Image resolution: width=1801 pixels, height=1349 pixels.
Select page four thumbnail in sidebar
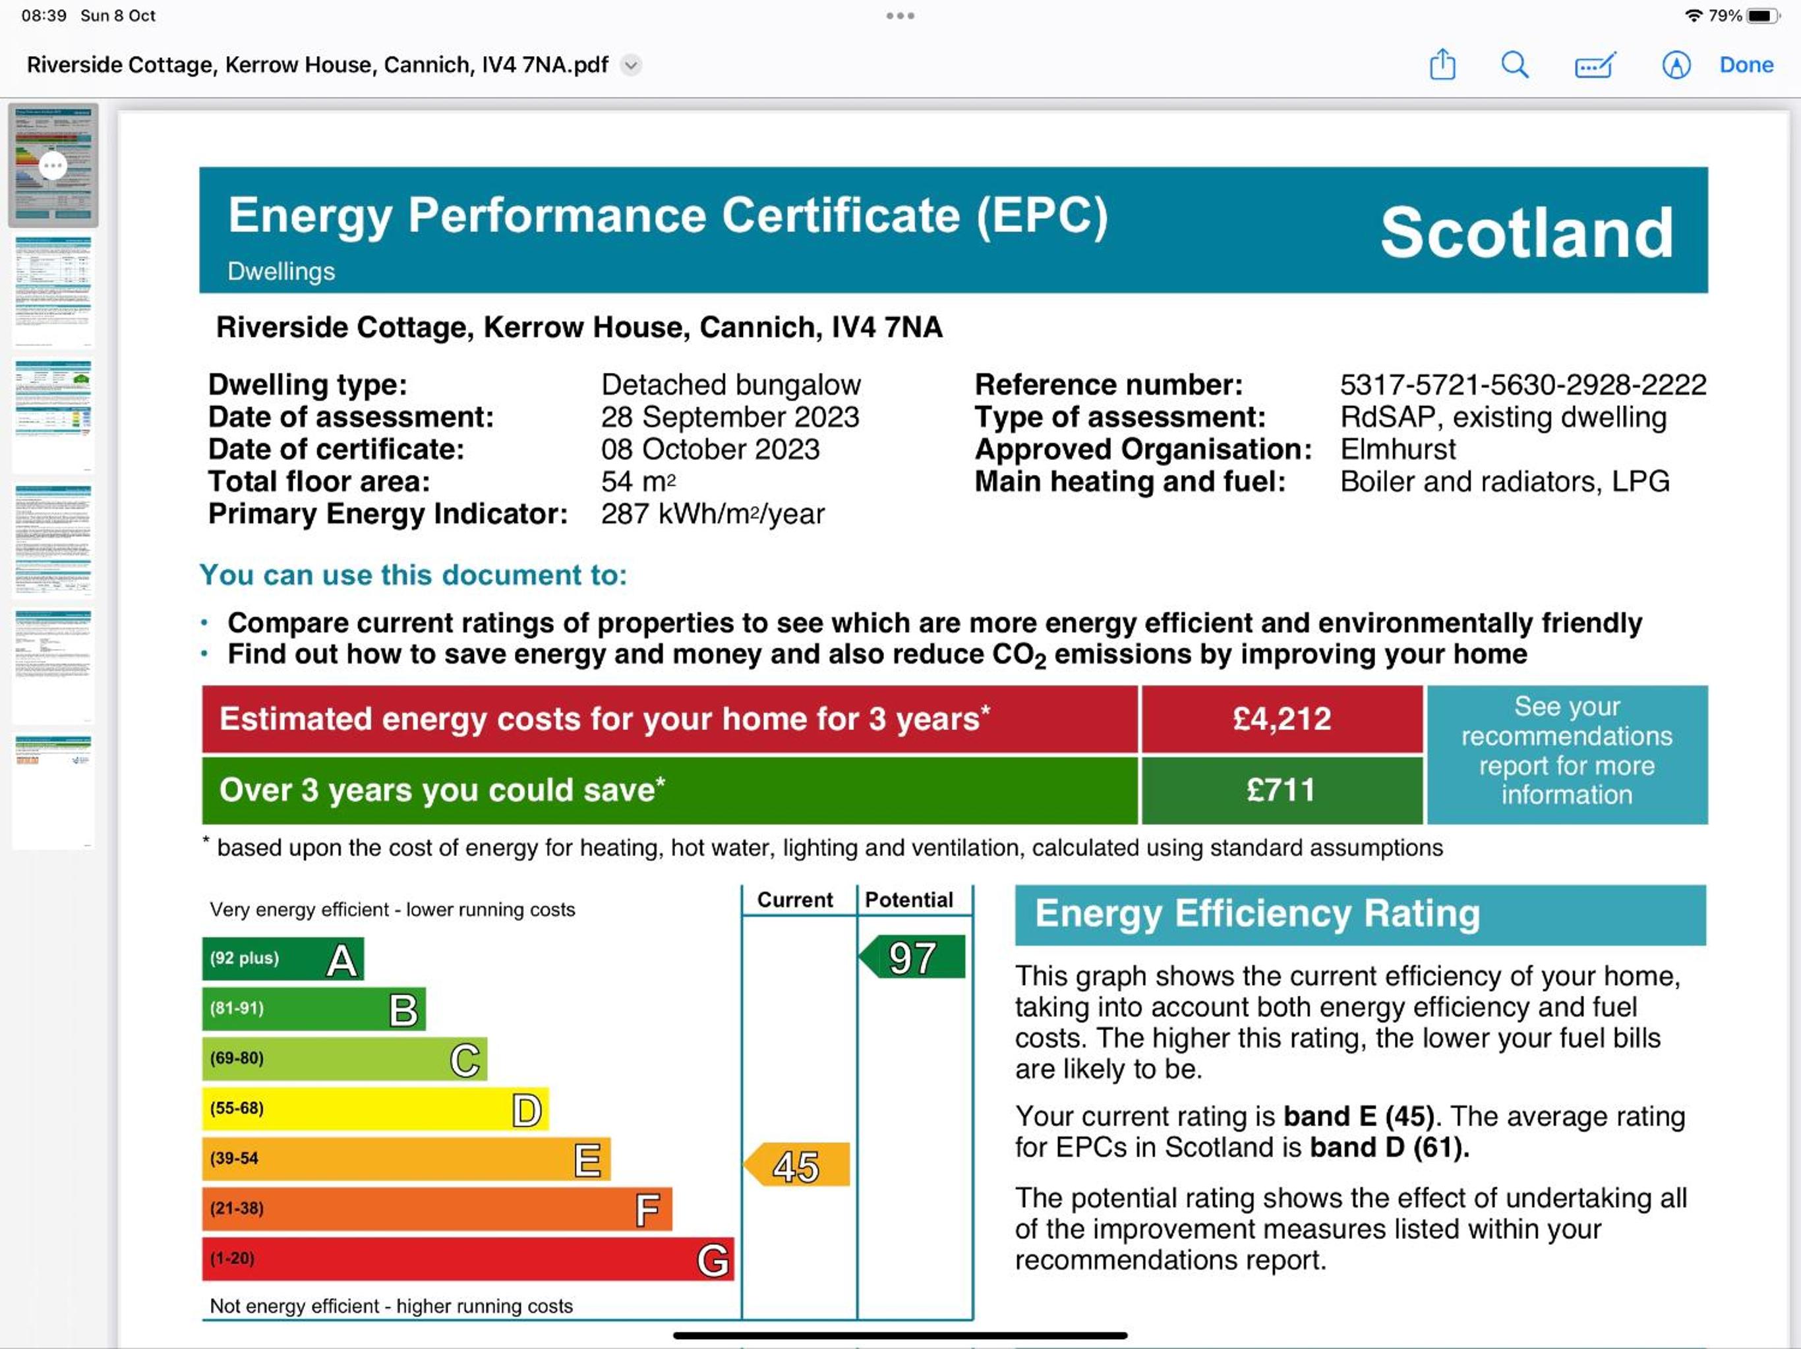(x=53, y=540)
